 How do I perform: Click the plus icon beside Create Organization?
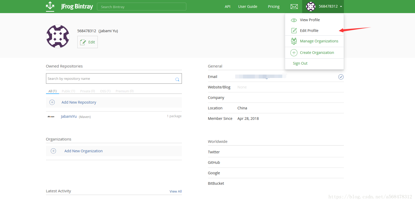point(294,53)
